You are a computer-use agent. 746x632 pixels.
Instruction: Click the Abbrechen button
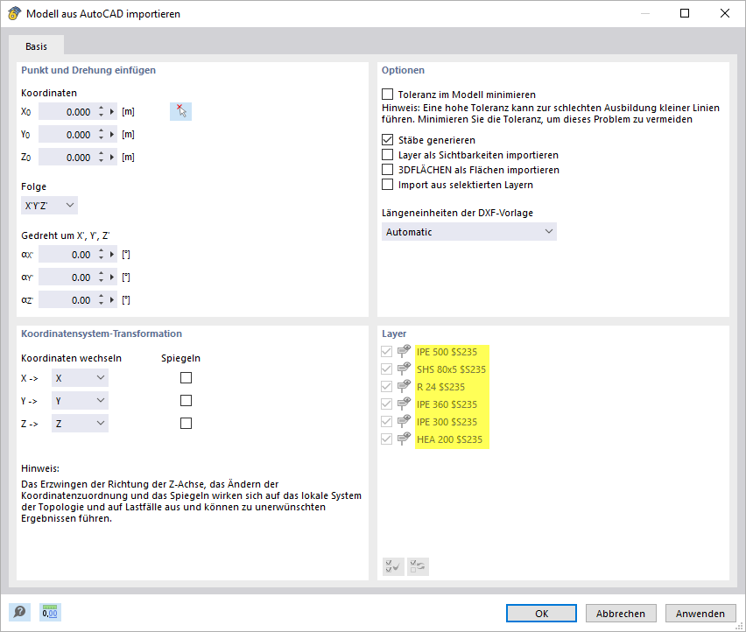tap(621, 614)
